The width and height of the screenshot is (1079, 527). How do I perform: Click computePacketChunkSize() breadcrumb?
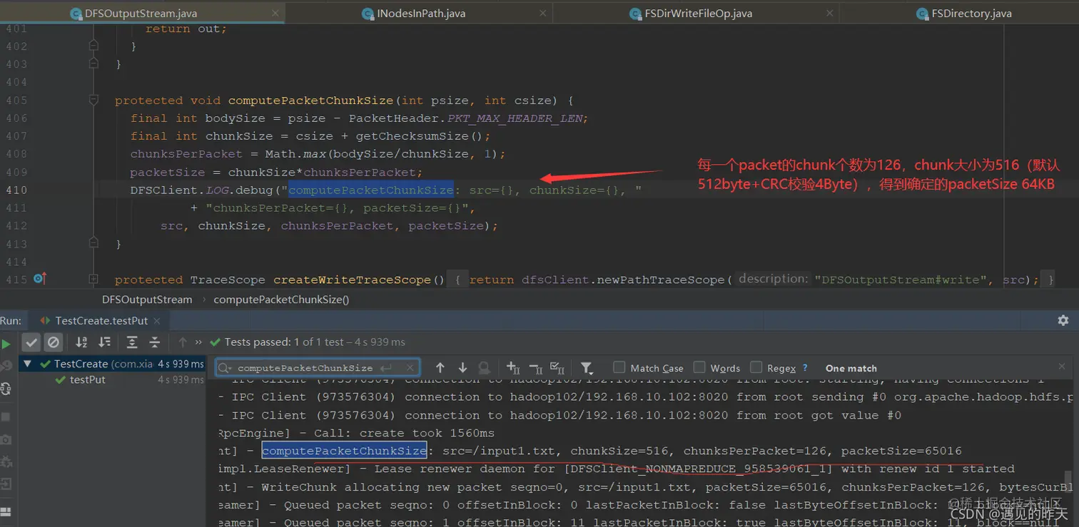(281, 300)
